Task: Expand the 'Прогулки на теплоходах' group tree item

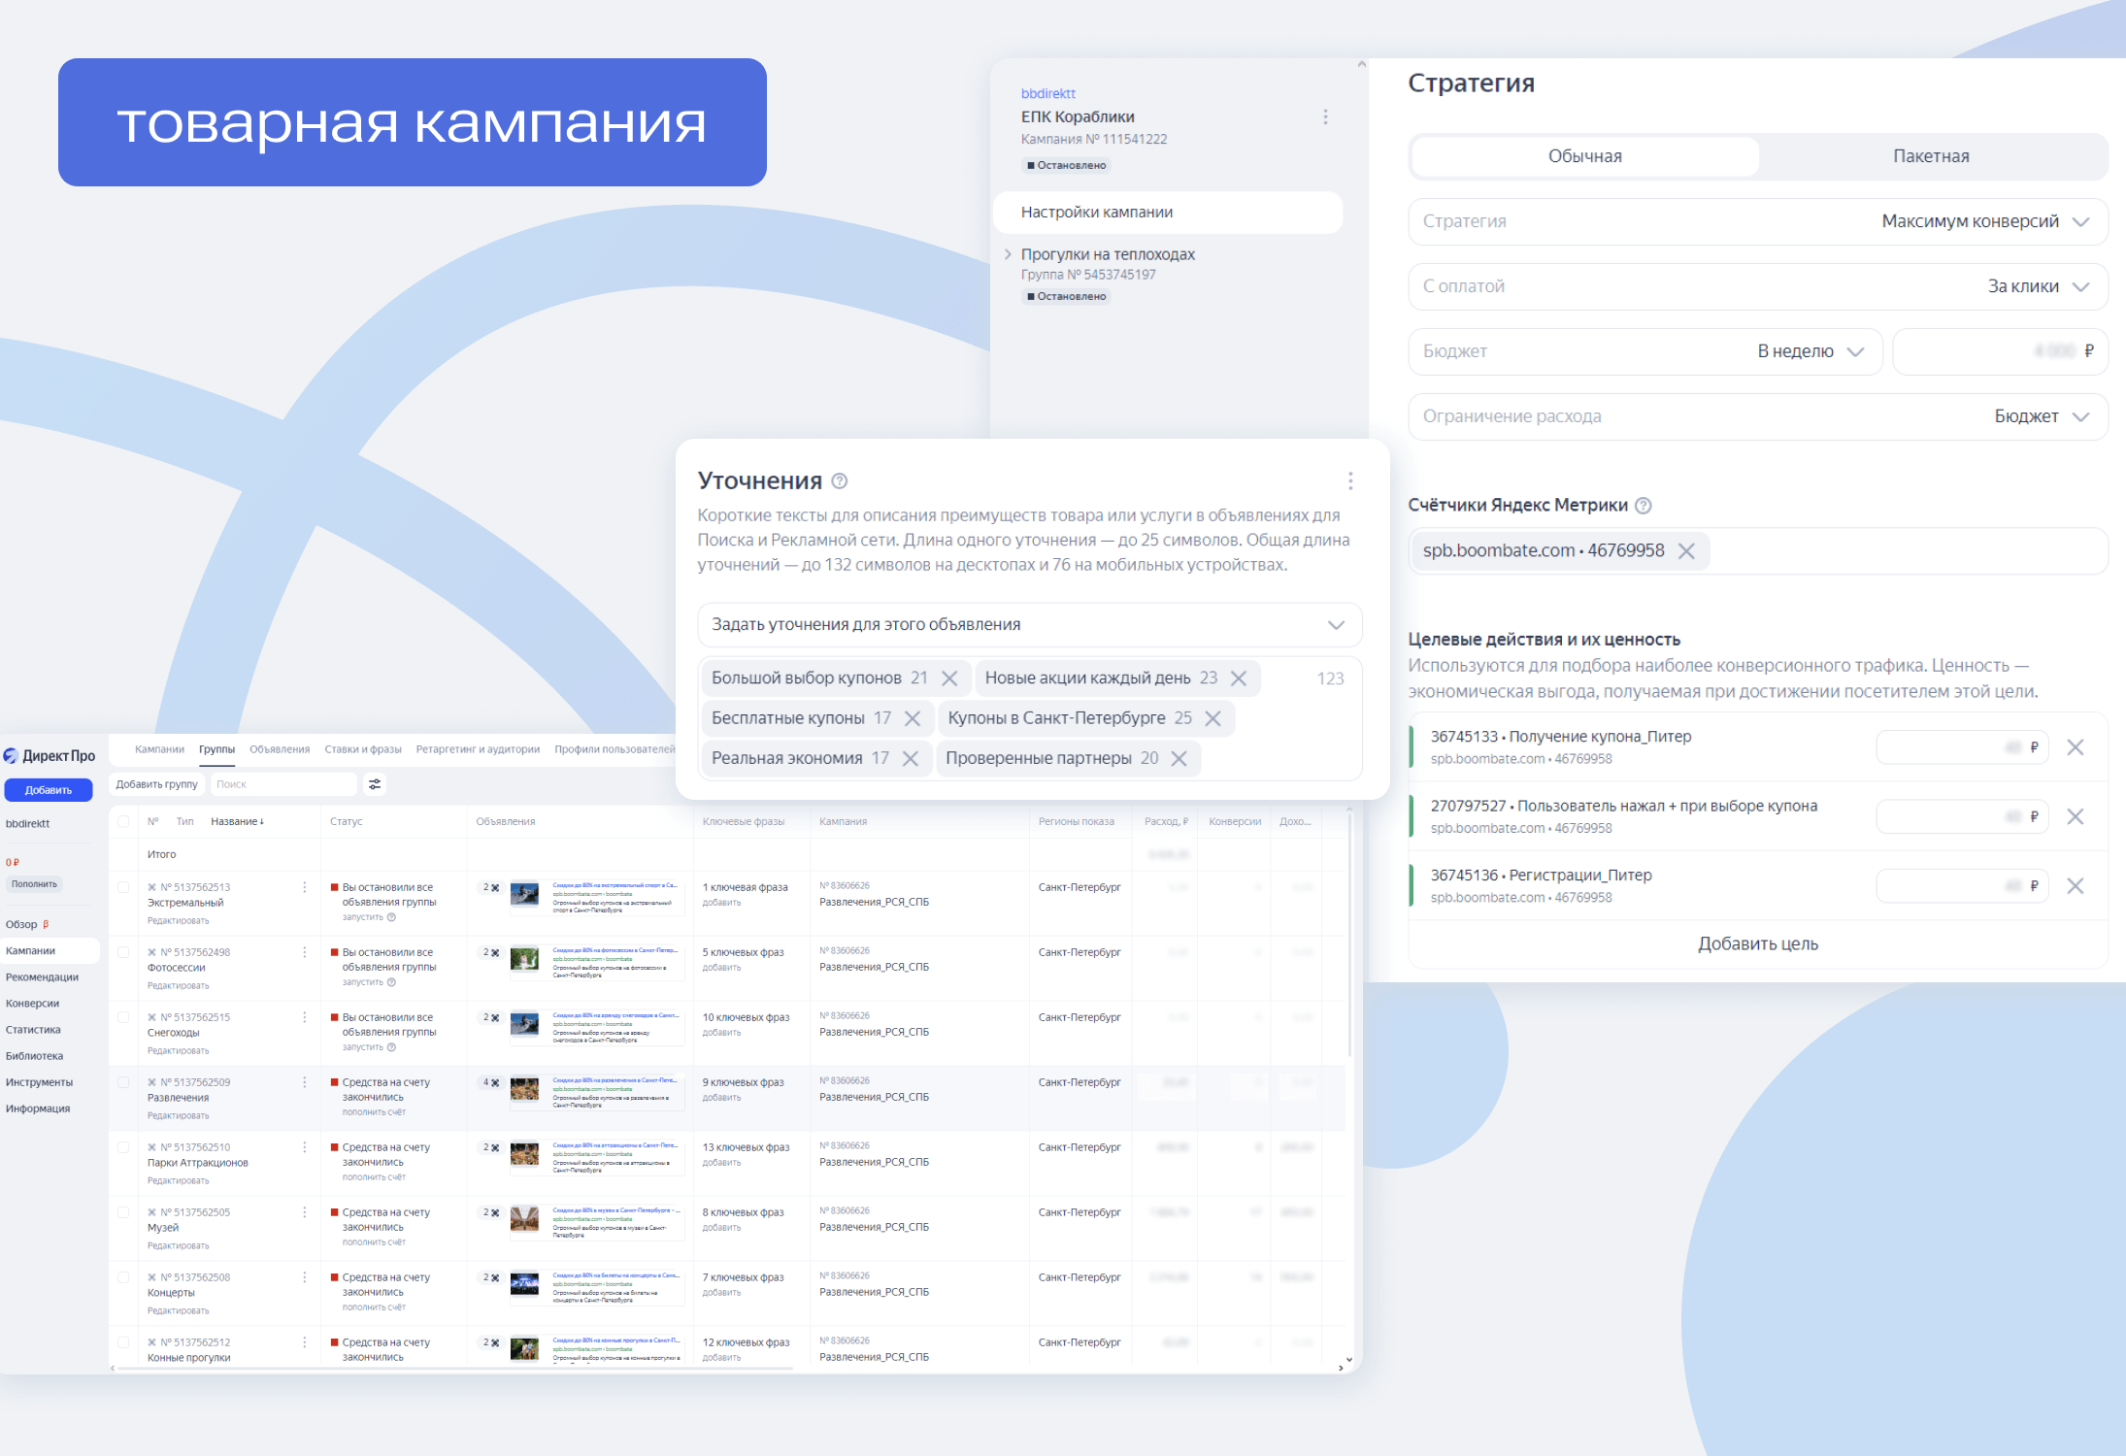Action: click(x=1008, y=254)
